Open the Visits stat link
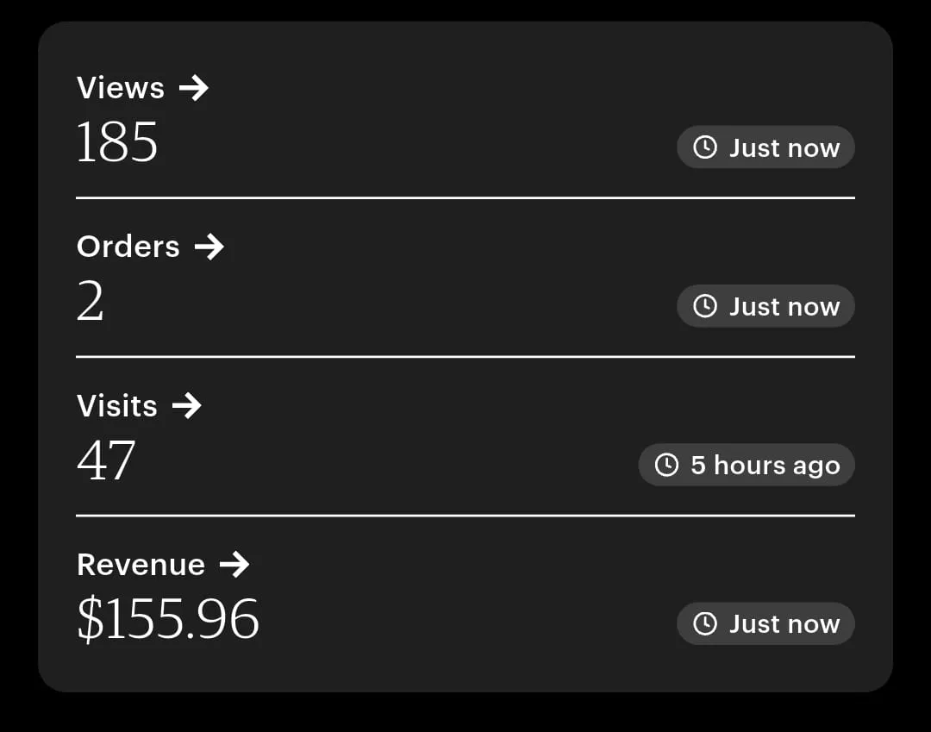The width and height of the screenshot is (931, 732). click(117, 406)
